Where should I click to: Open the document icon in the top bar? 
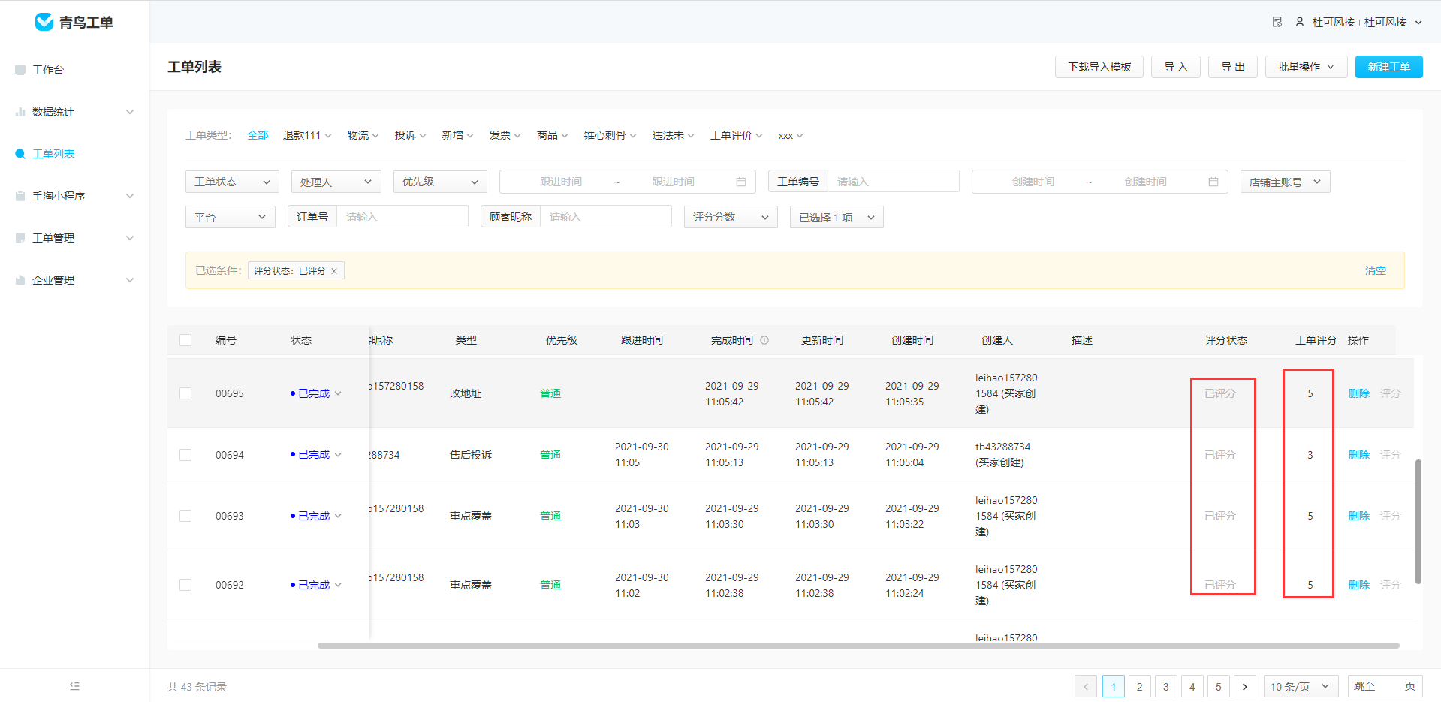(x=1277, y=22)
